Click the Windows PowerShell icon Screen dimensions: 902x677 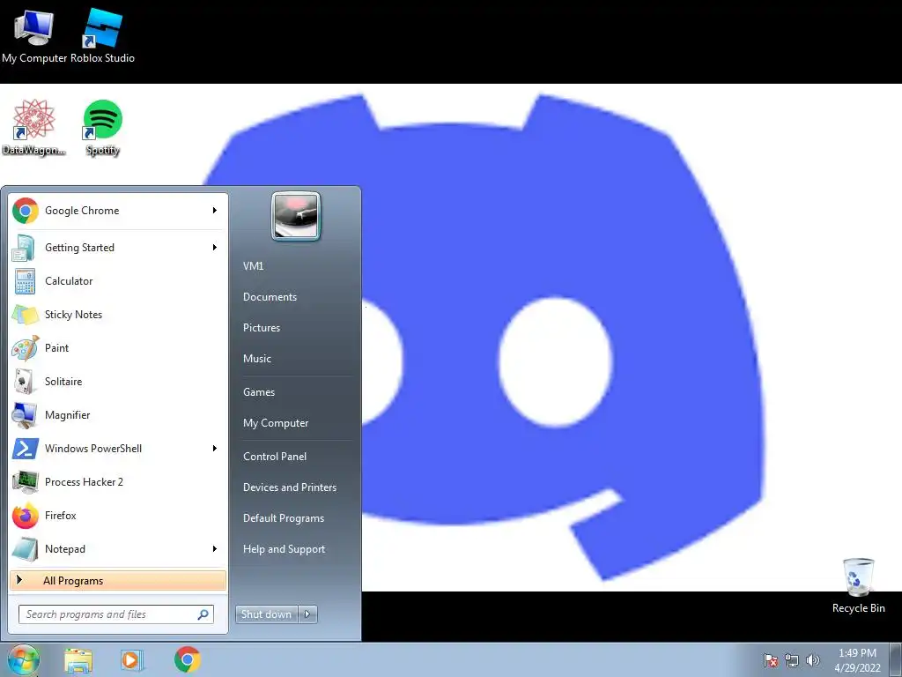(x=26, y=449)
